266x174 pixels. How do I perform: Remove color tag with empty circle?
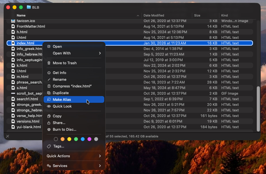(x=56, y=139)
